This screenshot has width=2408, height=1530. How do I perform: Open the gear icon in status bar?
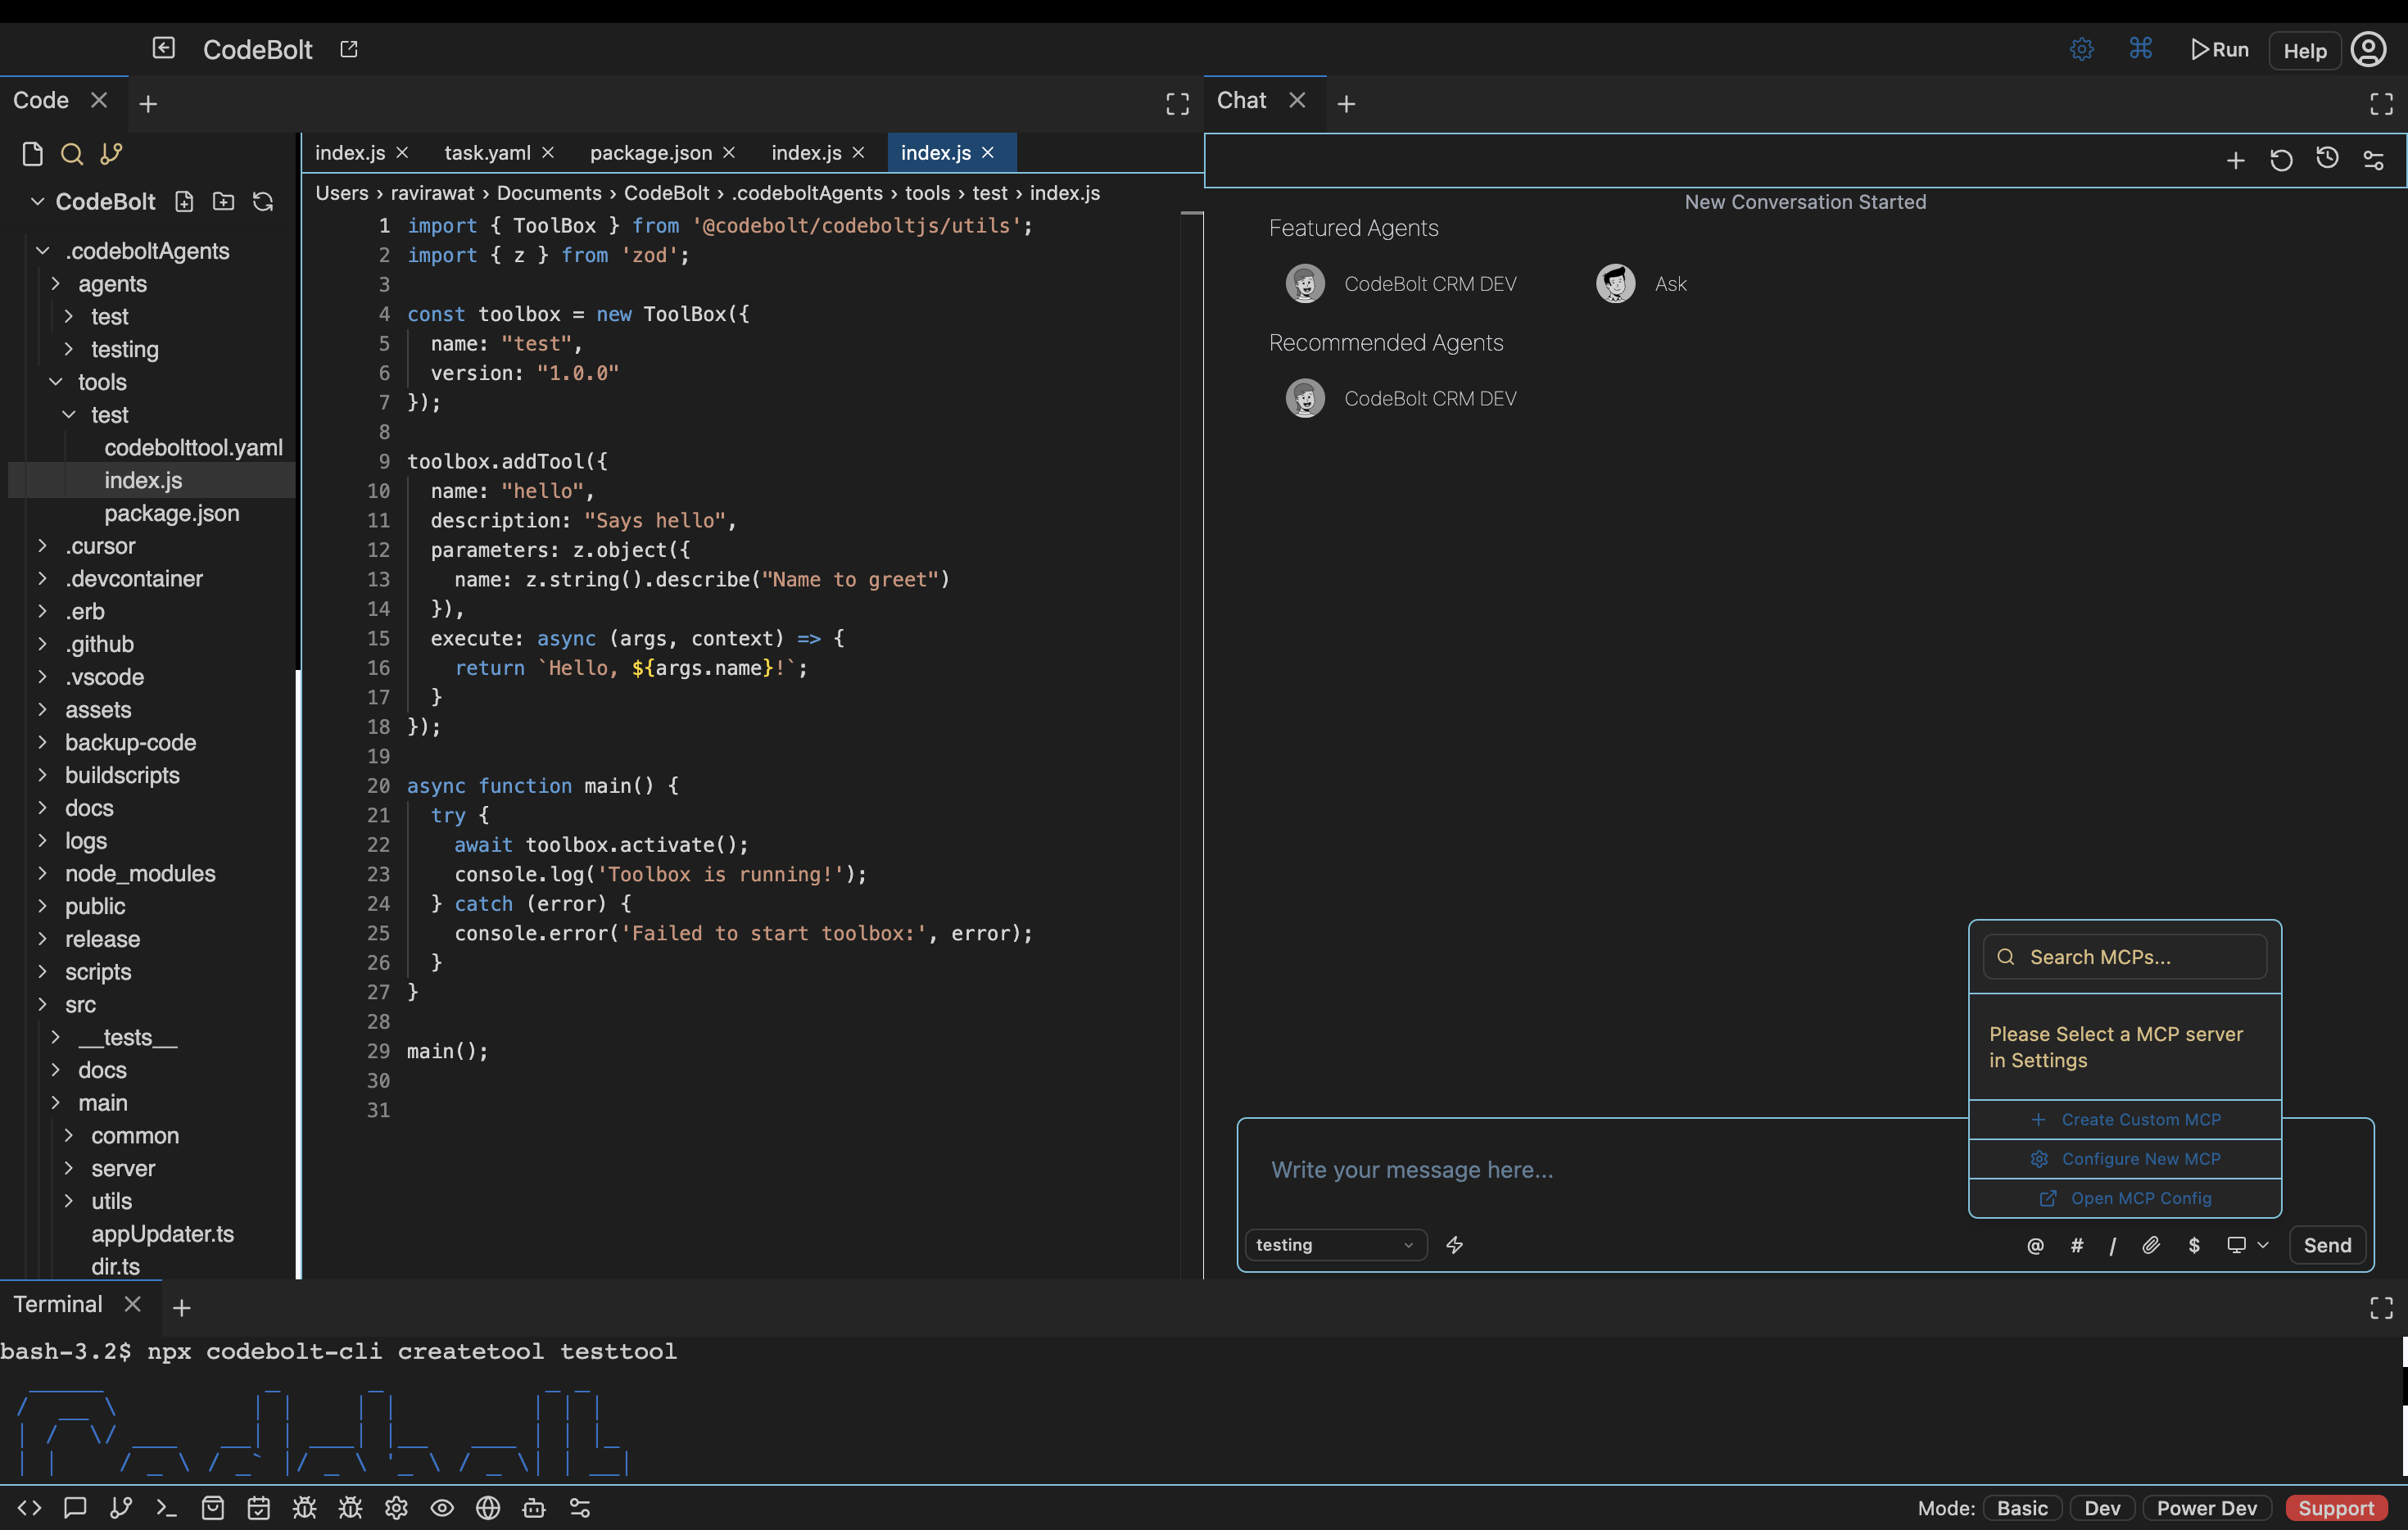(396, 1508)
